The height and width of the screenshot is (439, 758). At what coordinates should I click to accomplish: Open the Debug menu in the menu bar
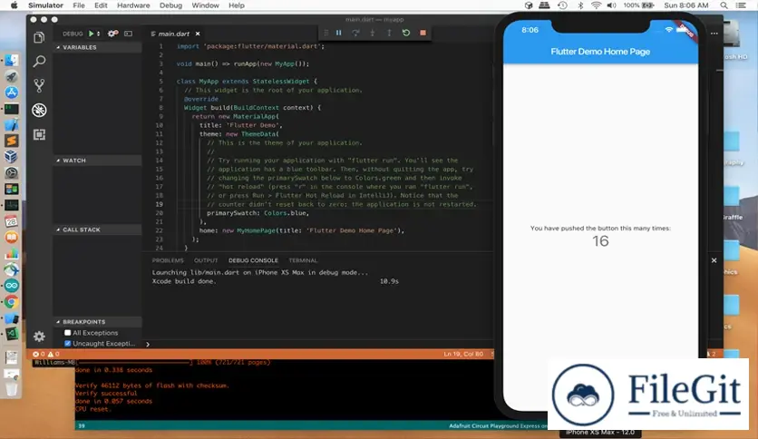[170, 5]
